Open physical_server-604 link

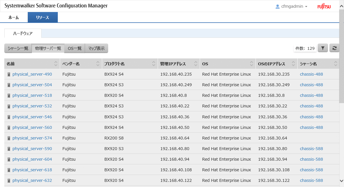coord(32,159)
